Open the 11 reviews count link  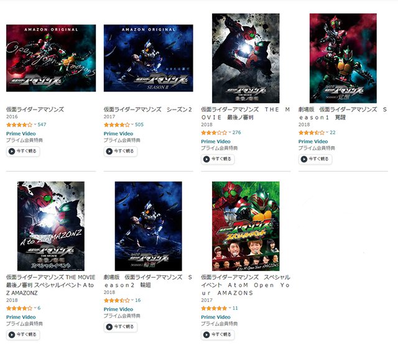pos(235,308)
